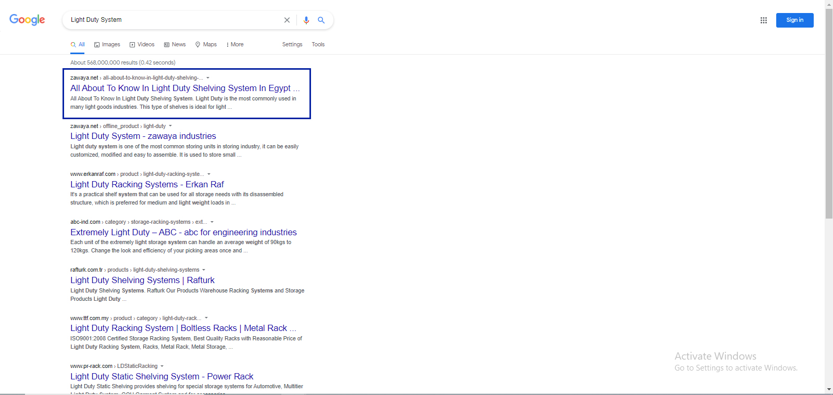Viewport: 833px width, 395px height.
Task: Expand dropdown arrow next to www.pr-rack.com URL
Action: pyautogui.click(x=162, y=366)
